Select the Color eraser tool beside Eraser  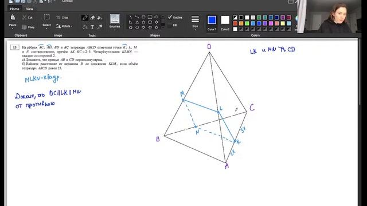99,18
